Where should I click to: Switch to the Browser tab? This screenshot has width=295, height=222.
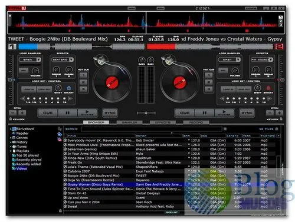(96, 122)
